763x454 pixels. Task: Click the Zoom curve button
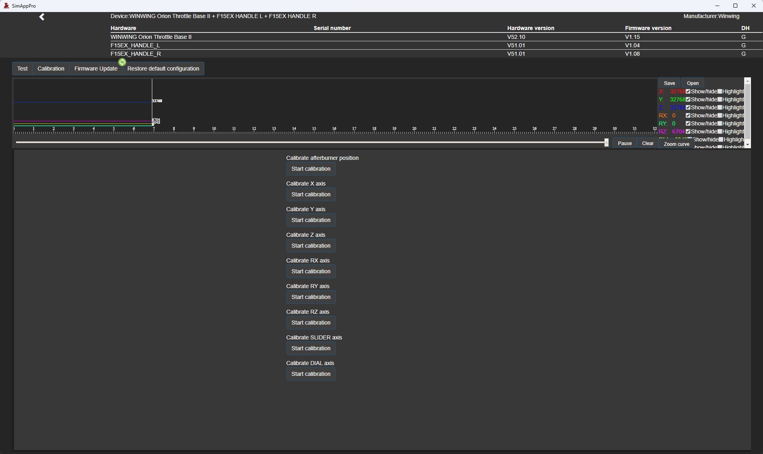coord(676,144)
